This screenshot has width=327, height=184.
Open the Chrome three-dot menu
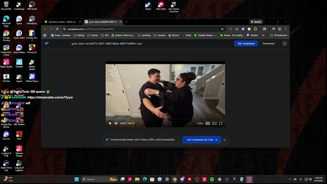pos(286,29)
